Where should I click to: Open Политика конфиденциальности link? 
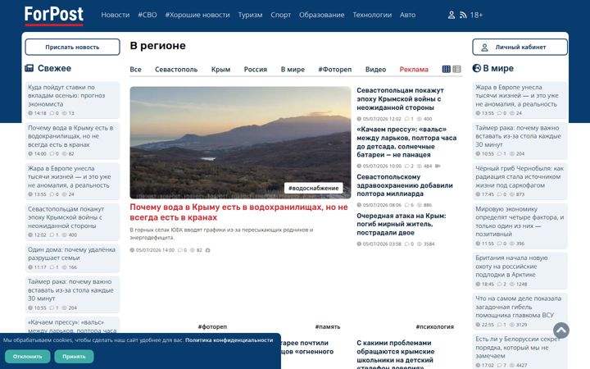(229, 340)
